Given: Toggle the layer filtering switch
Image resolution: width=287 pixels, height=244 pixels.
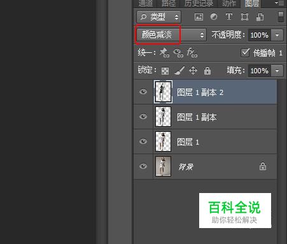Looking at the screenshot, I should (281, 17).
